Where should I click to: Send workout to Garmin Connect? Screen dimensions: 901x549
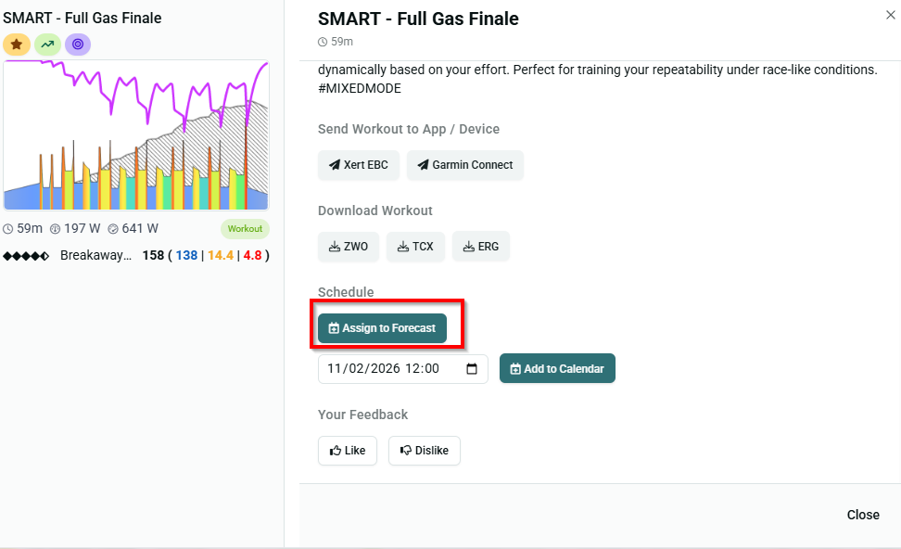(464, 165)
